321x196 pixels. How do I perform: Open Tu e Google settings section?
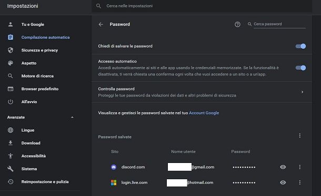33,25
